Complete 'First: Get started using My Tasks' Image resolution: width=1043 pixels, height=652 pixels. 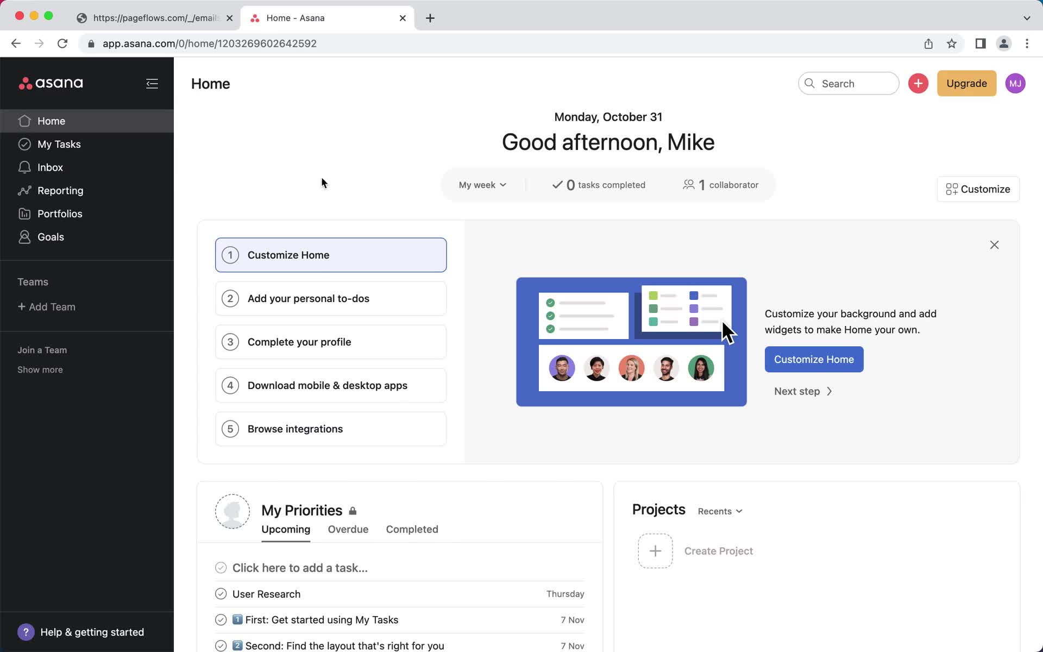(221, 620)
